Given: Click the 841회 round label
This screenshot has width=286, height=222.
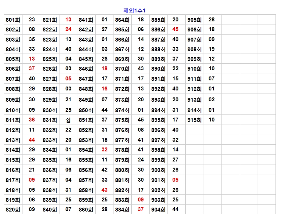Looking at the screenshot, I should click(86, 20).
